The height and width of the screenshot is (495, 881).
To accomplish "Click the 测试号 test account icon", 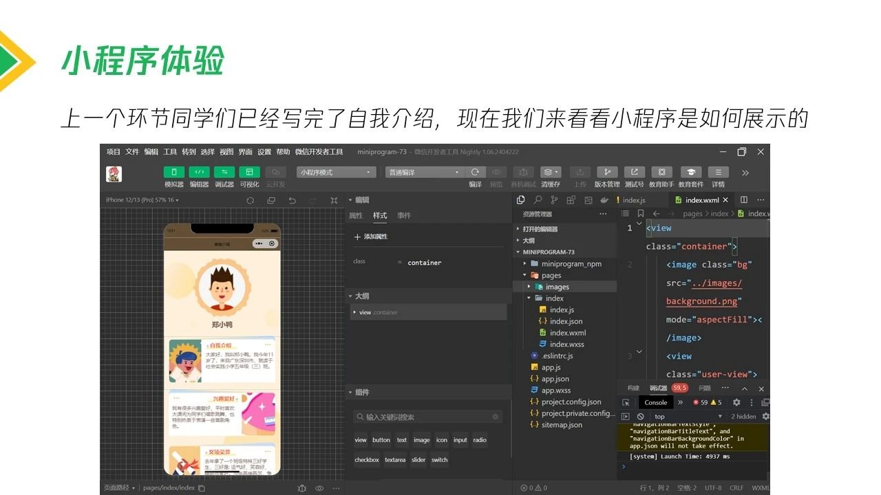I will click(634, 172).
